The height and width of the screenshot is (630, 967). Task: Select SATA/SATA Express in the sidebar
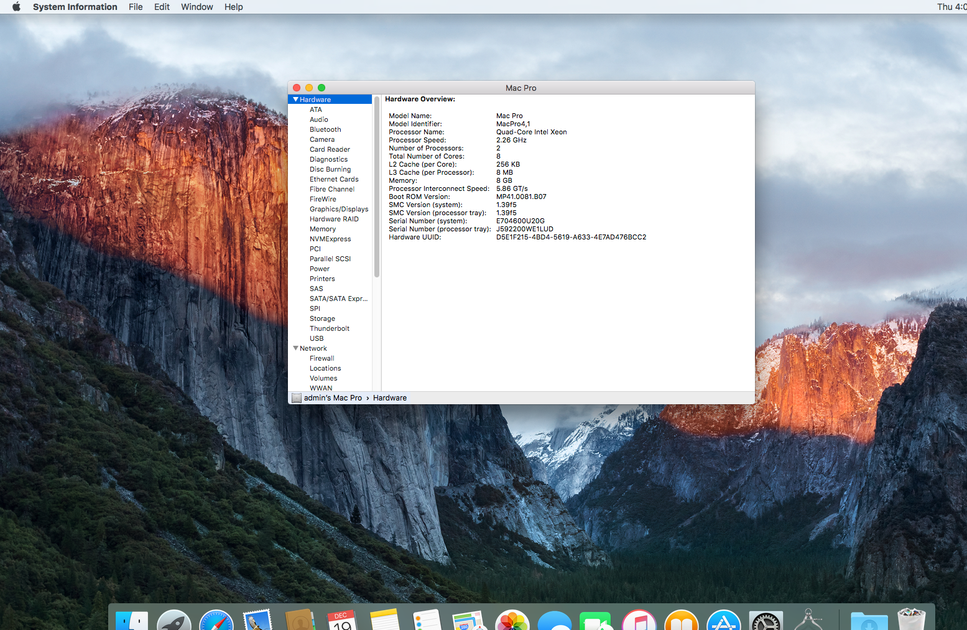tap(339, 299)
